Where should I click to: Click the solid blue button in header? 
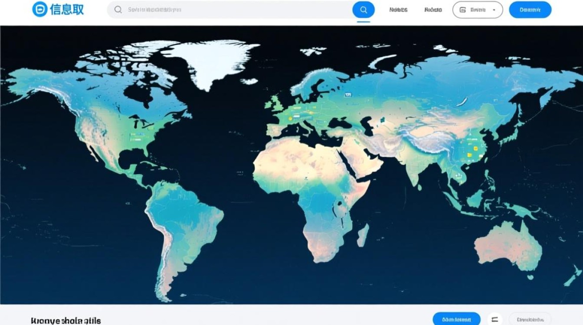pyautogui.click(x=530, y=10)
